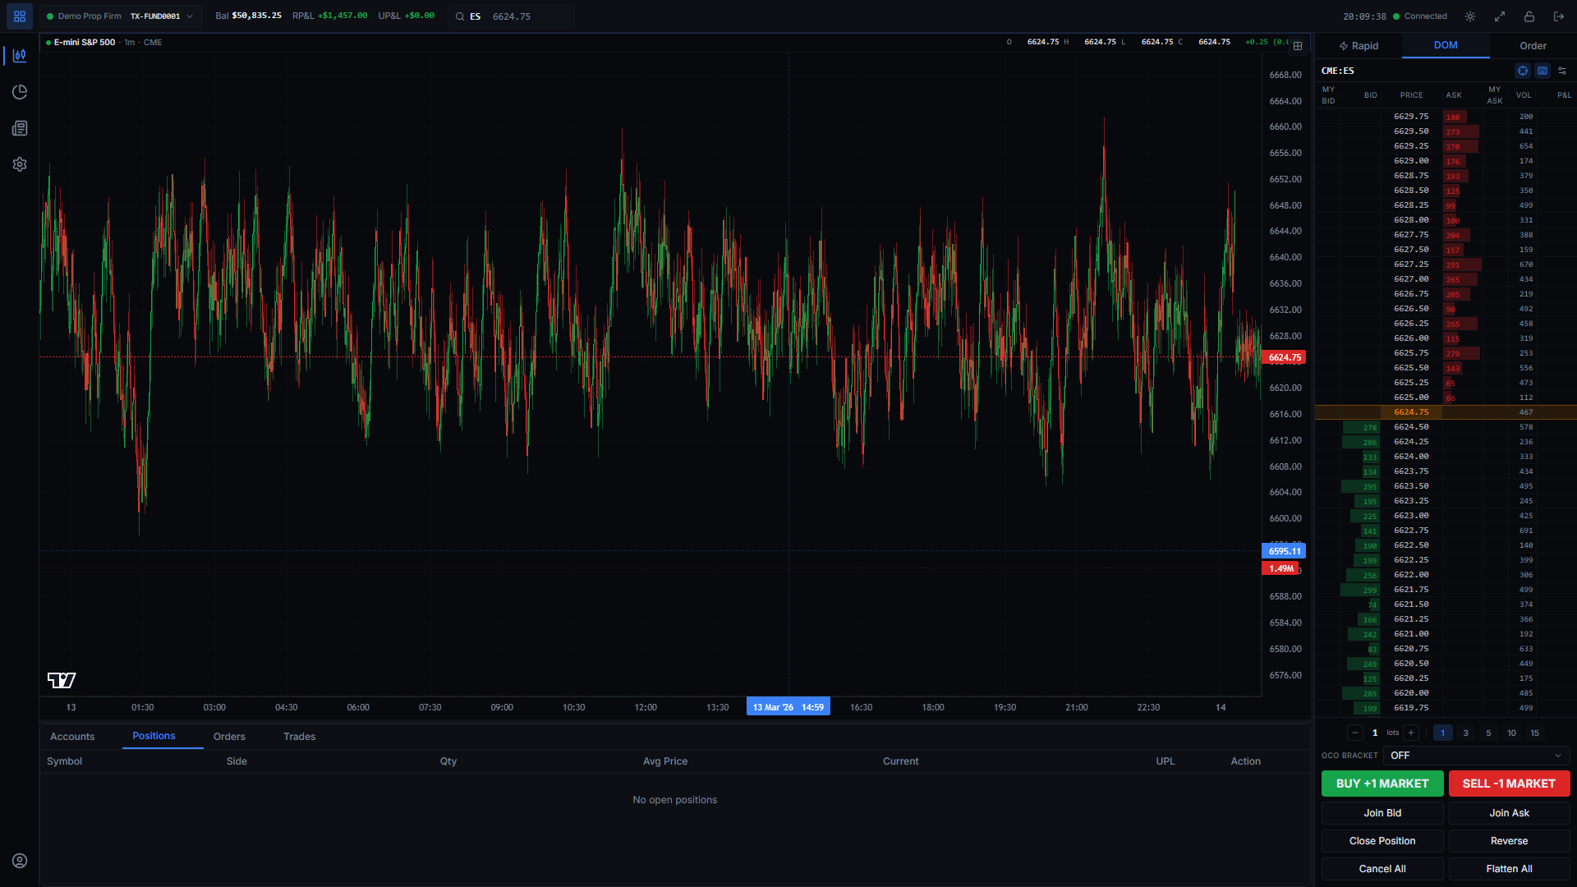Open the user profile icon at the sidebar bottom

(20, 861)
